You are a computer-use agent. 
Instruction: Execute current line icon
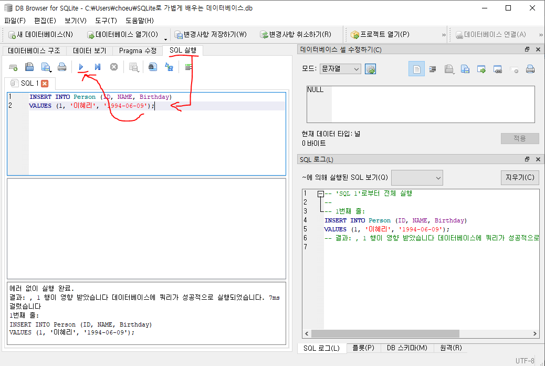[x=98, y=67]
